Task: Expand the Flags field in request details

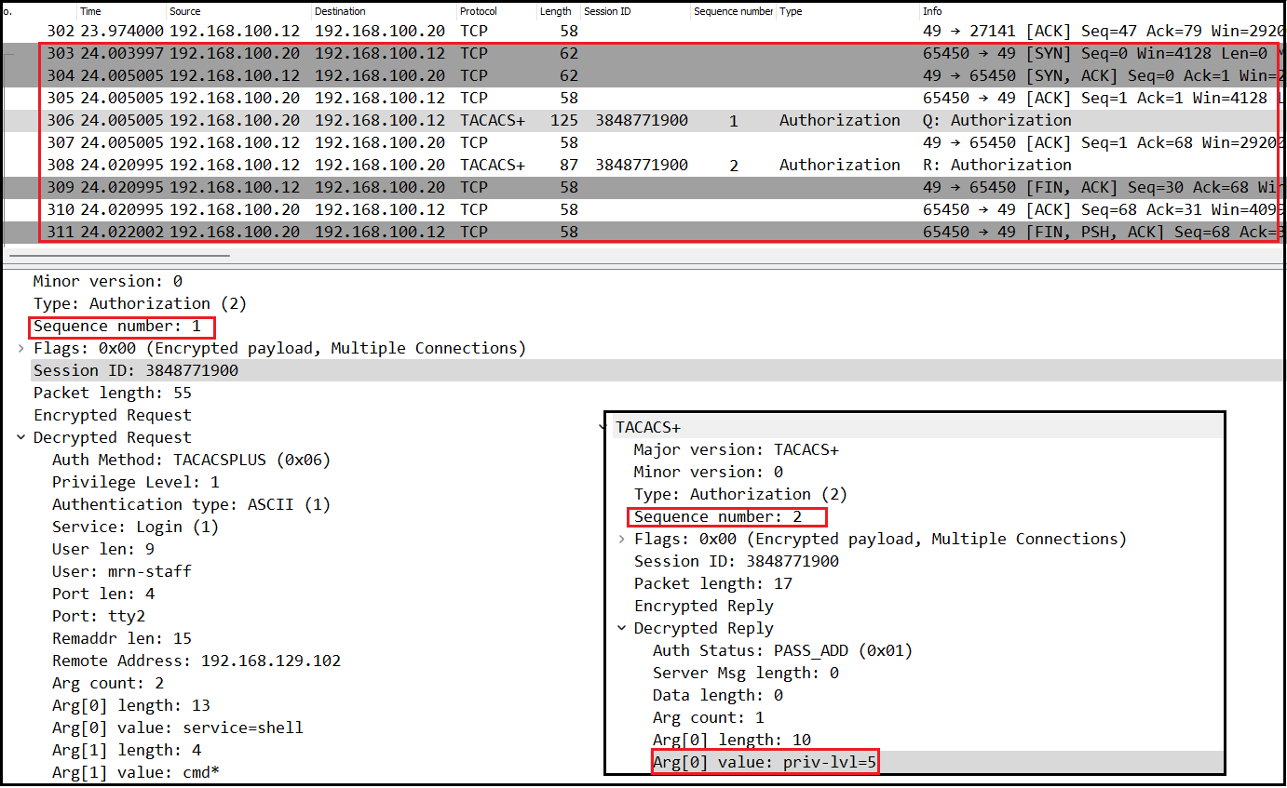Action: (20, 349)
